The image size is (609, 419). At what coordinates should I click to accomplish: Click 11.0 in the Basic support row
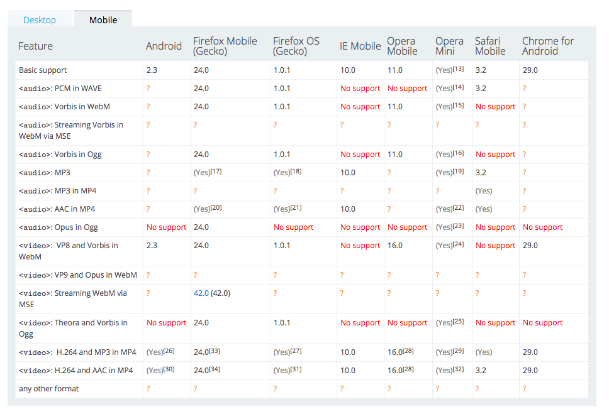pos(395,70)
